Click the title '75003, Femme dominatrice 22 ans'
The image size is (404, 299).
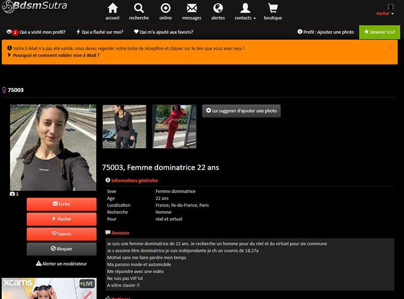click(161, 167)
